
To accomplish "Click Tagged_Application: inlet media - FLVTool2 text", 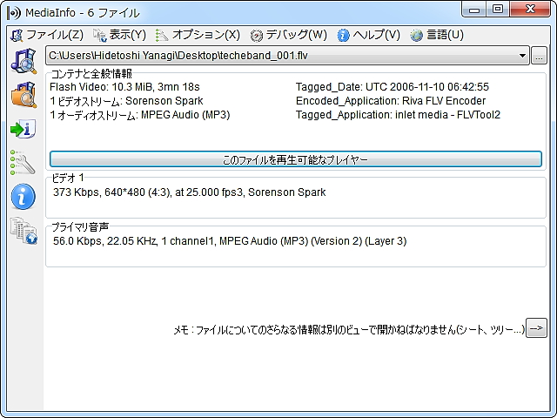I will (x=398, y=115).
